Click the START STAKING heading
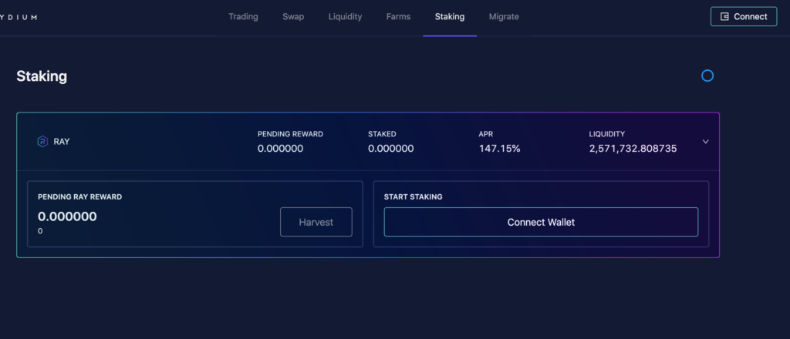Image resolution: width=790 pixels, height=339 pixels. [x=414, y=196]
